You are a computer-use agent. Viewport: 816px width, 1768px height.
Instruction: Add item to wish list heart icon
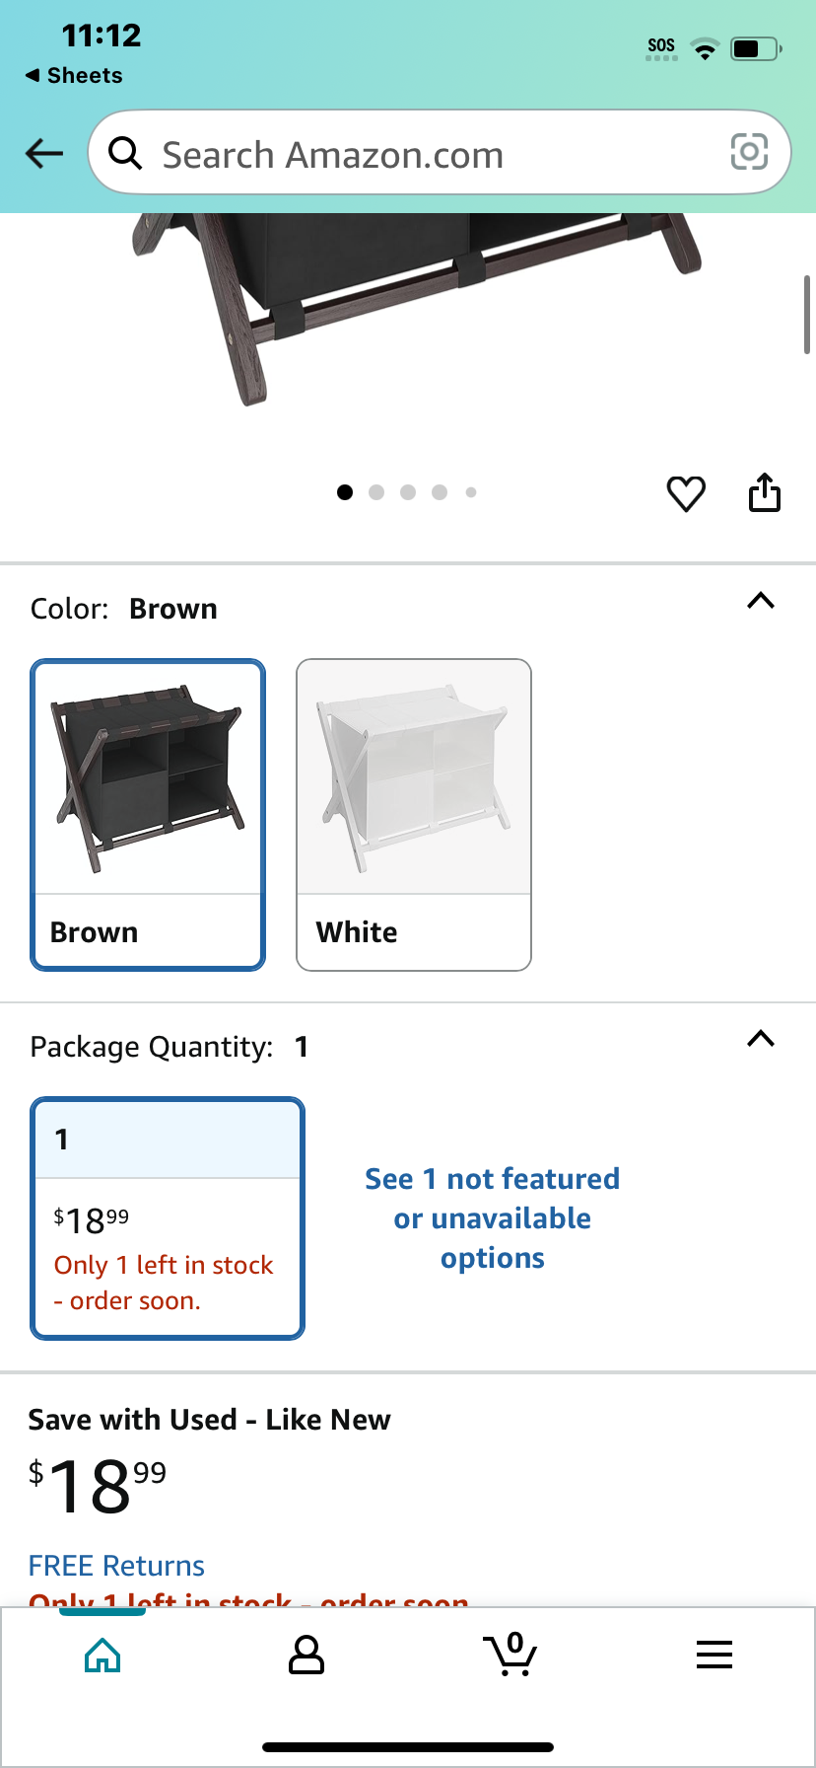[x=686, y=493]
